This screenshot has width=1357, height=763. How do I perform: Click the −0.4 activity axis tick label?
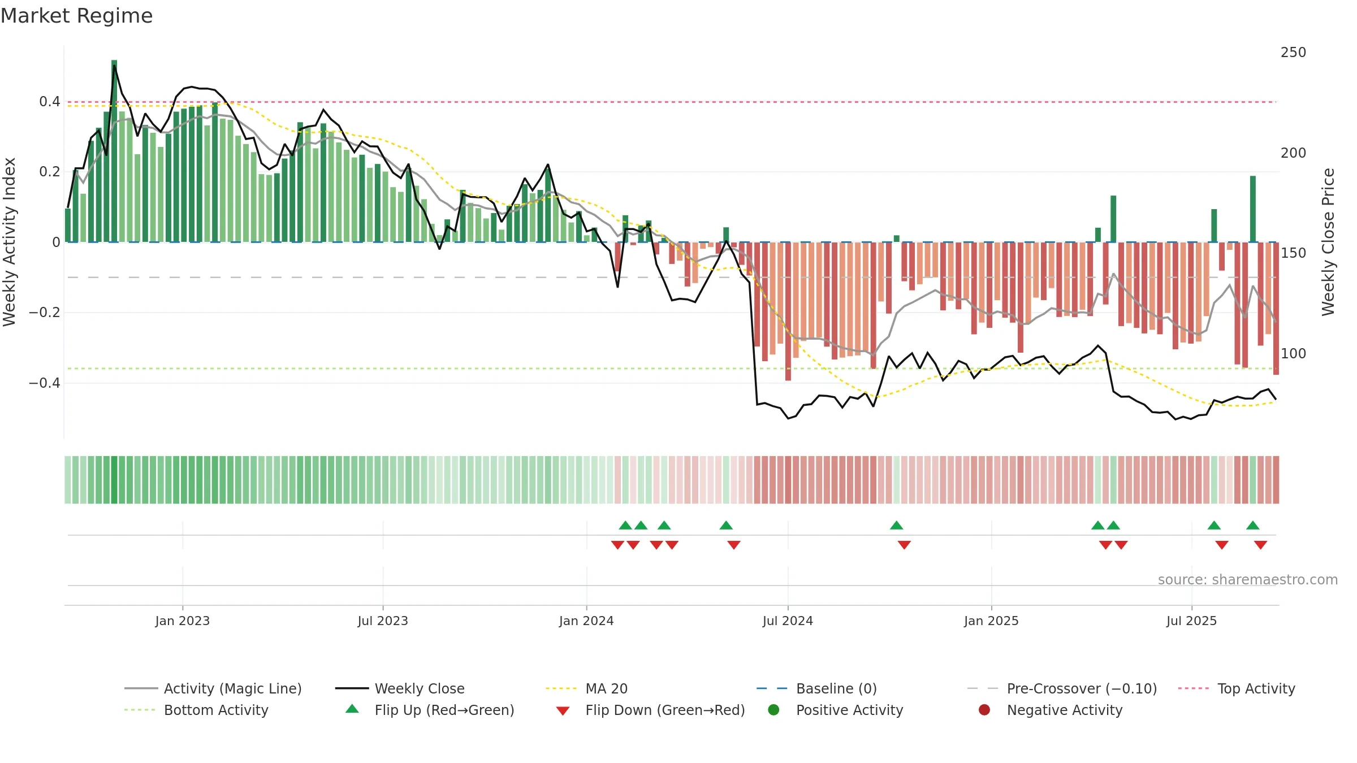[44, 383]
